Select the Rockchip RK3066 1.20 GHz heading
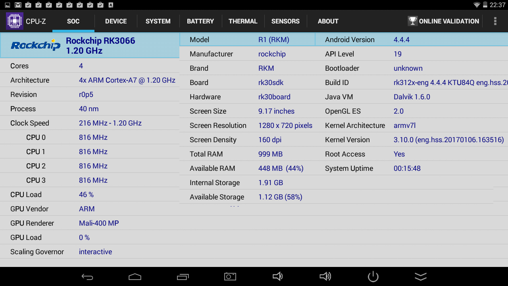This screenshot has width=508, height=286. pos(100,46)
